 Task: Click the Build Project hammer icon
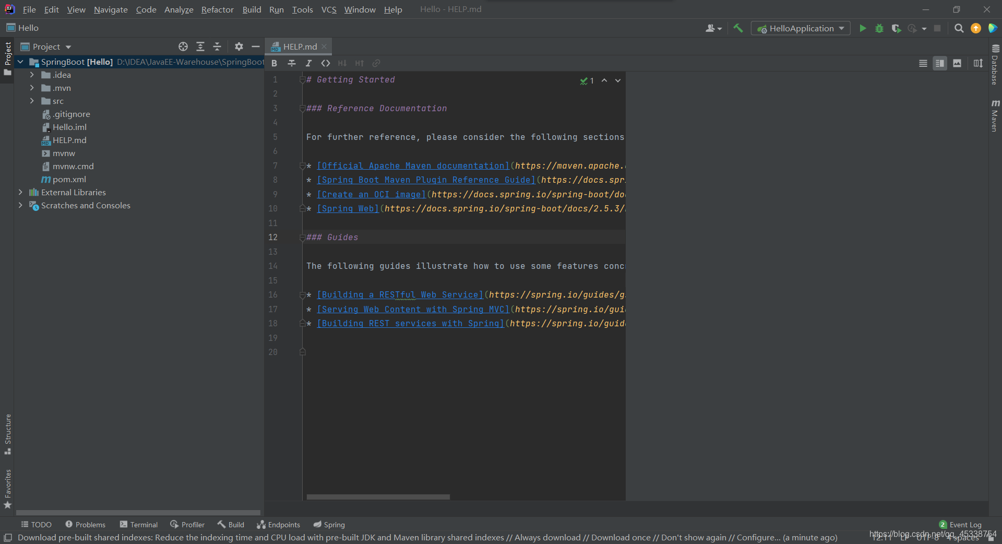pyautogui.click(x=738, y=28)
